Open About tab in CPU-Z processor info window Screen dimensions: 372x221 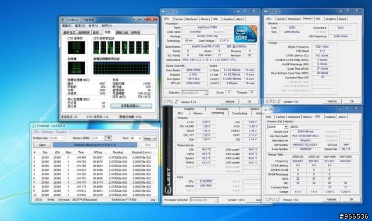[240, 19]
